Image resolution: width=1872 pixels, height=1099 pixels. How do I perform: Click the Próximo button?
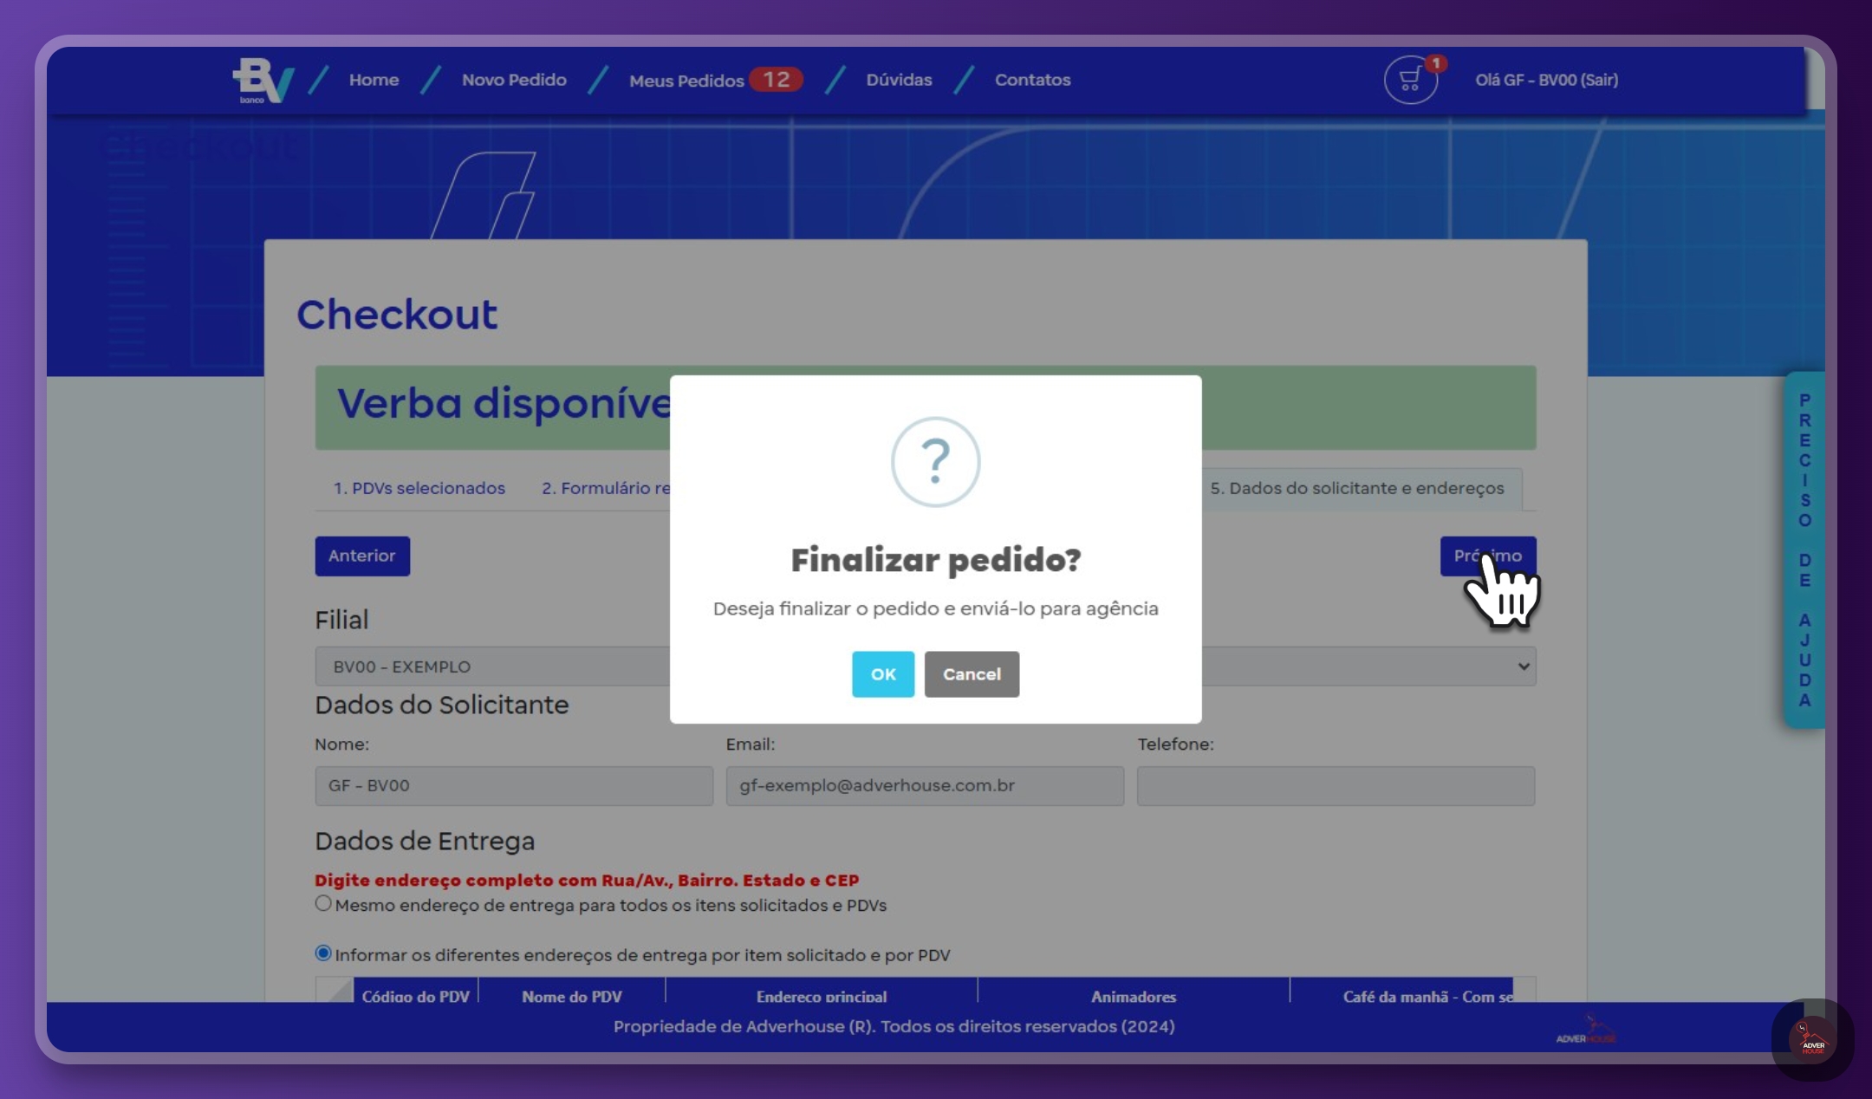click(1487, 556)
